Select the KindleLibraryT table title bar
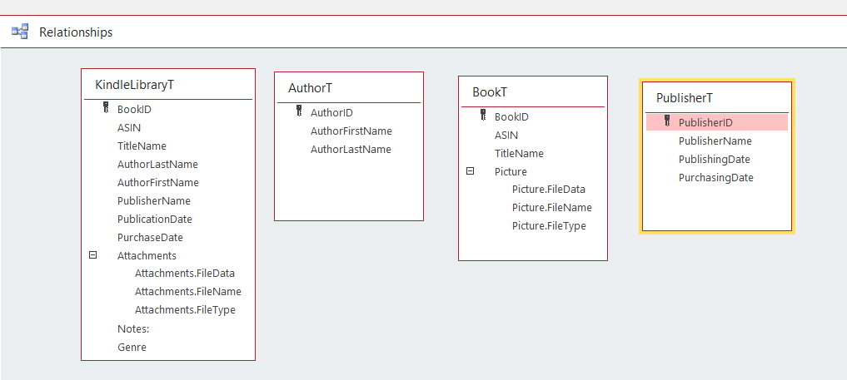 coord(134,85)
